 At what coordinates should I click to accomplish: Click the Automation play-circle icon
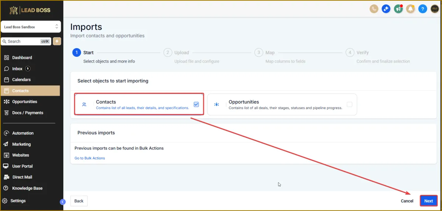[x=6, y=133]
